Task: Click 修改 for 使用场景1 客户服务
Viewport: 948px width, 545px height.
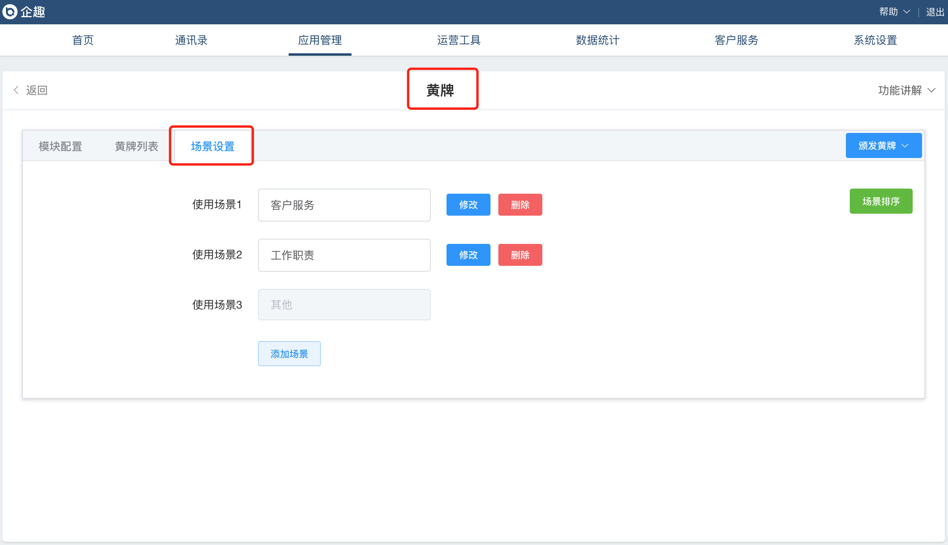Action: click(x=468, y=205)
